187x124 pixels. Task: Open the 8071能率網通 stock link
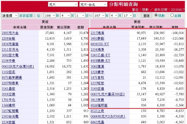coord(12,77)
